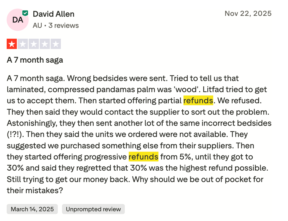Click the "3 reviews" count text
The width and height of the screenshot is (288, 221).
pyautogui.click(x=64, y=26)
